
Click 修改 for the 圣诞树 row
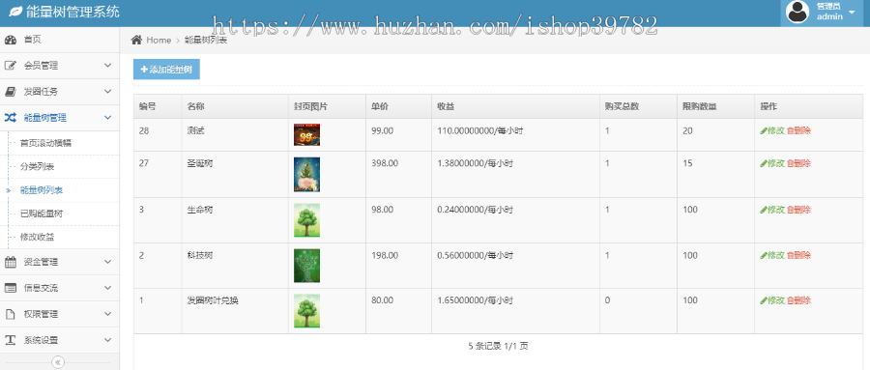coord(771,163)
